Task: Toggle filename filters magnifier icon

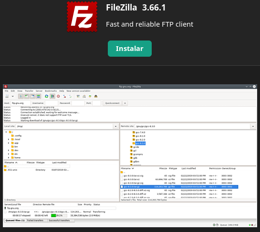Action: 84,96
